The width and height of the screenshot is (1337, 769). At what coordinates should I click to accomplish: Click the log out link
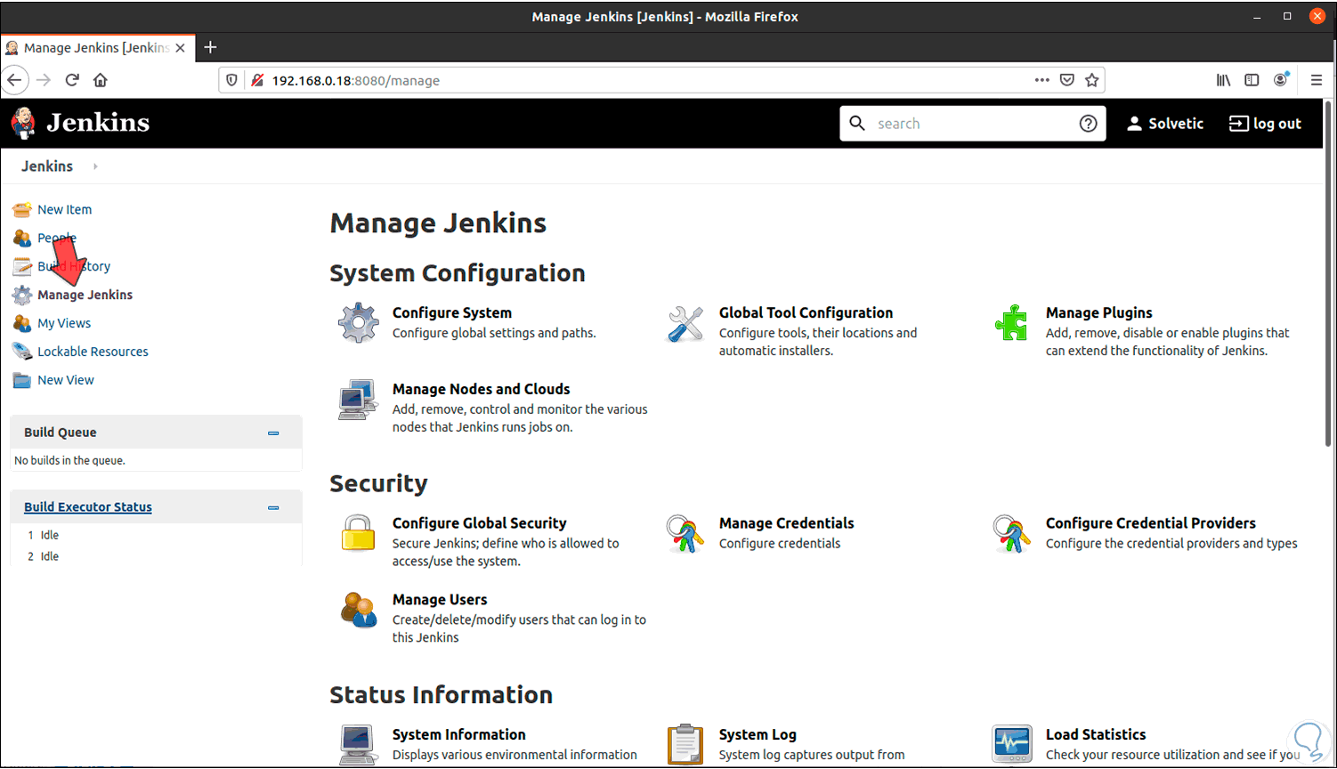[1265, 124]
